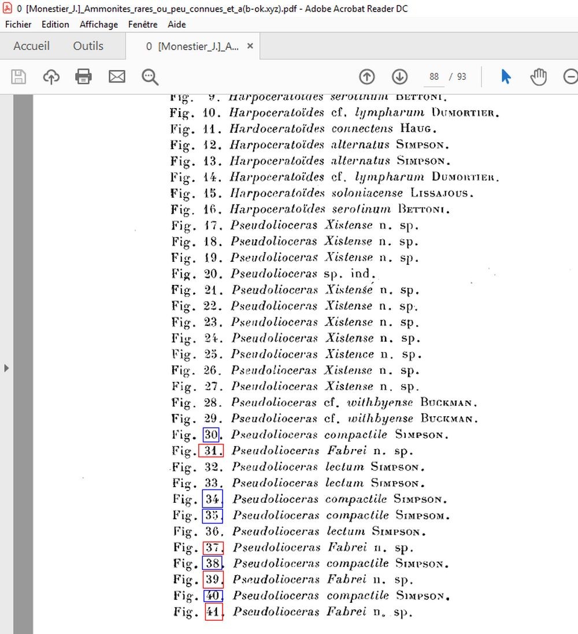Activate the Hand pan tool
The height and width of the screenshot is (634, 578).
[x=538, y=77]
